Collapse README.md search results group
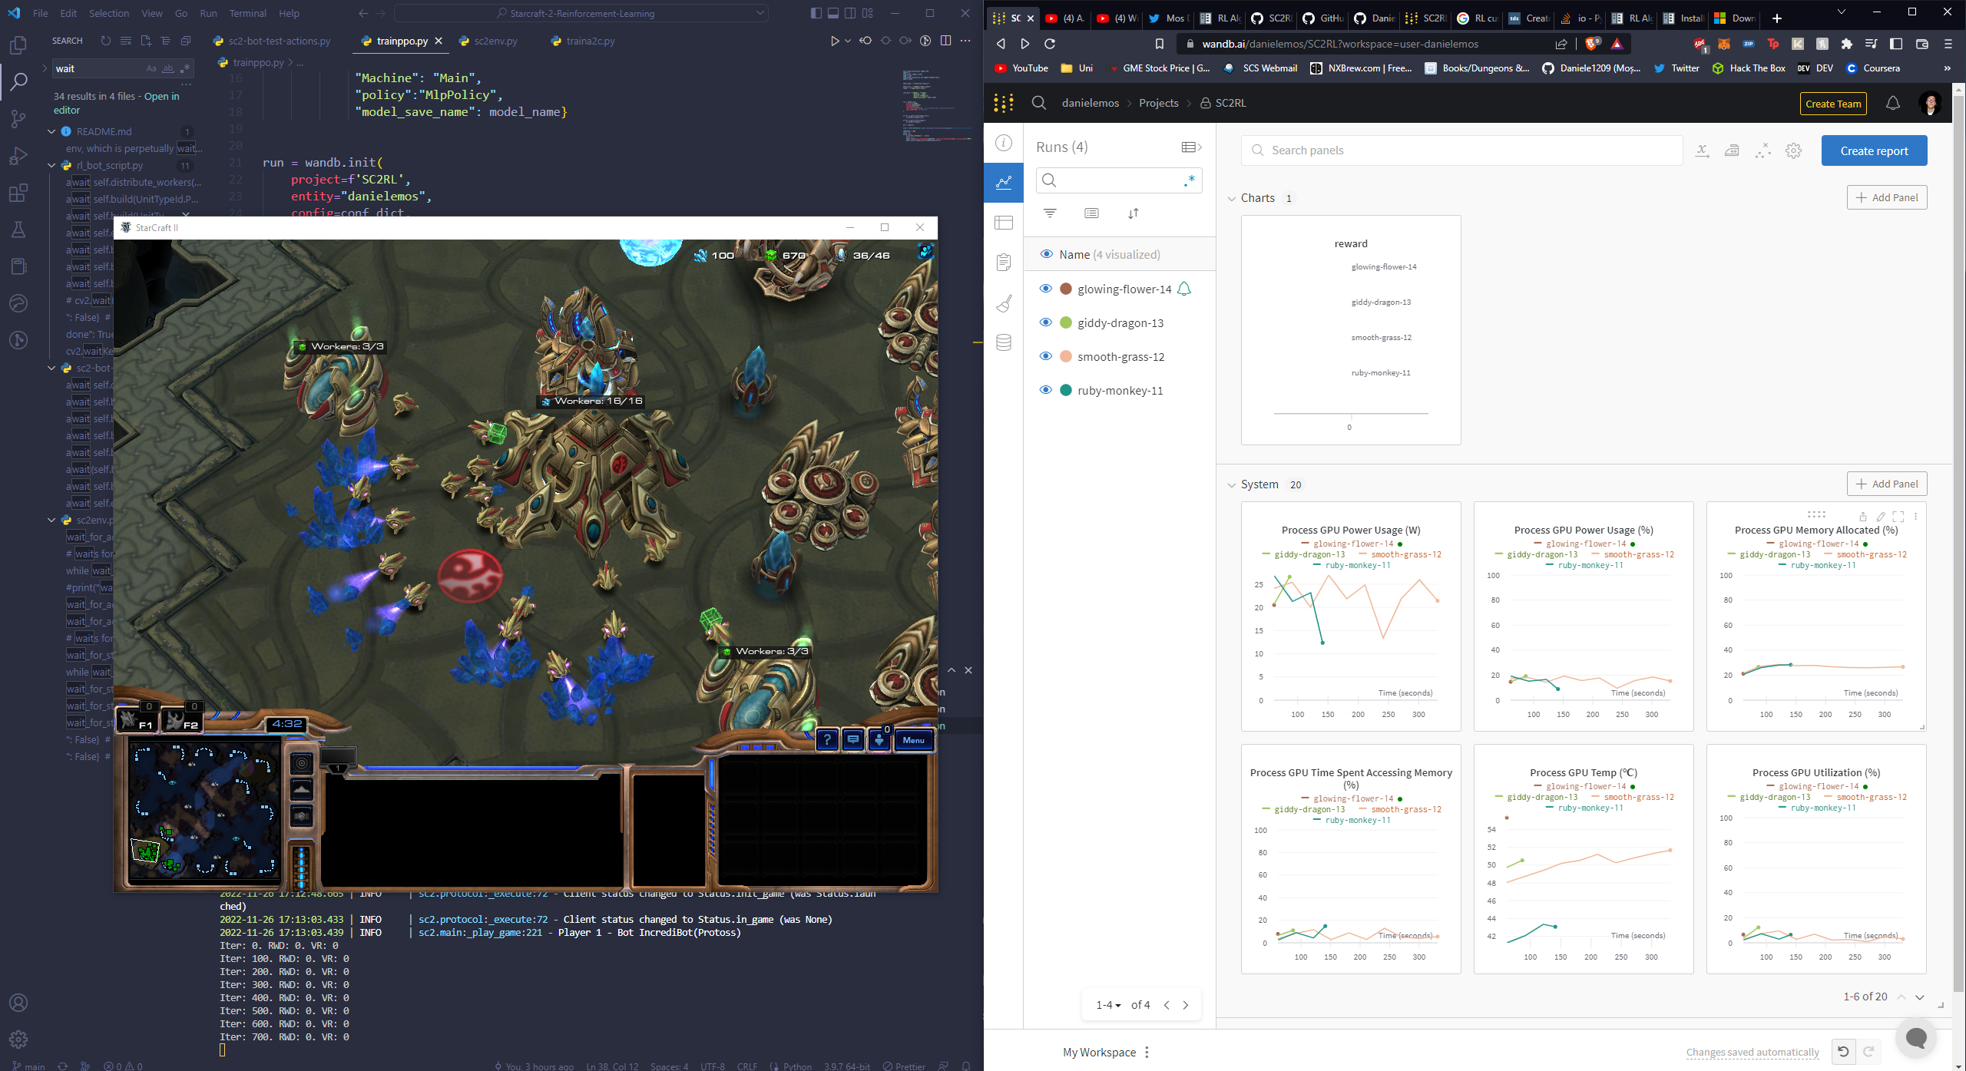 tap(51, 131)
